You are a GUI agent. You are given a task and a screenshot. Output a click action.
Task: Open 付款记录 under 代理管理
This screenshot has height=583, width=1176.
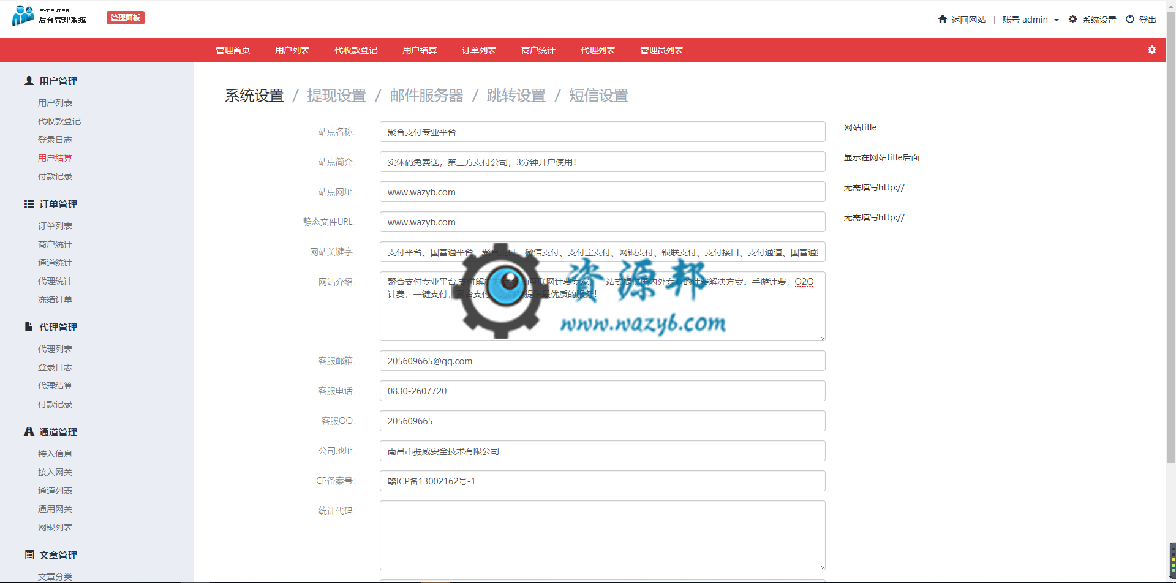(x=55, y=404)
